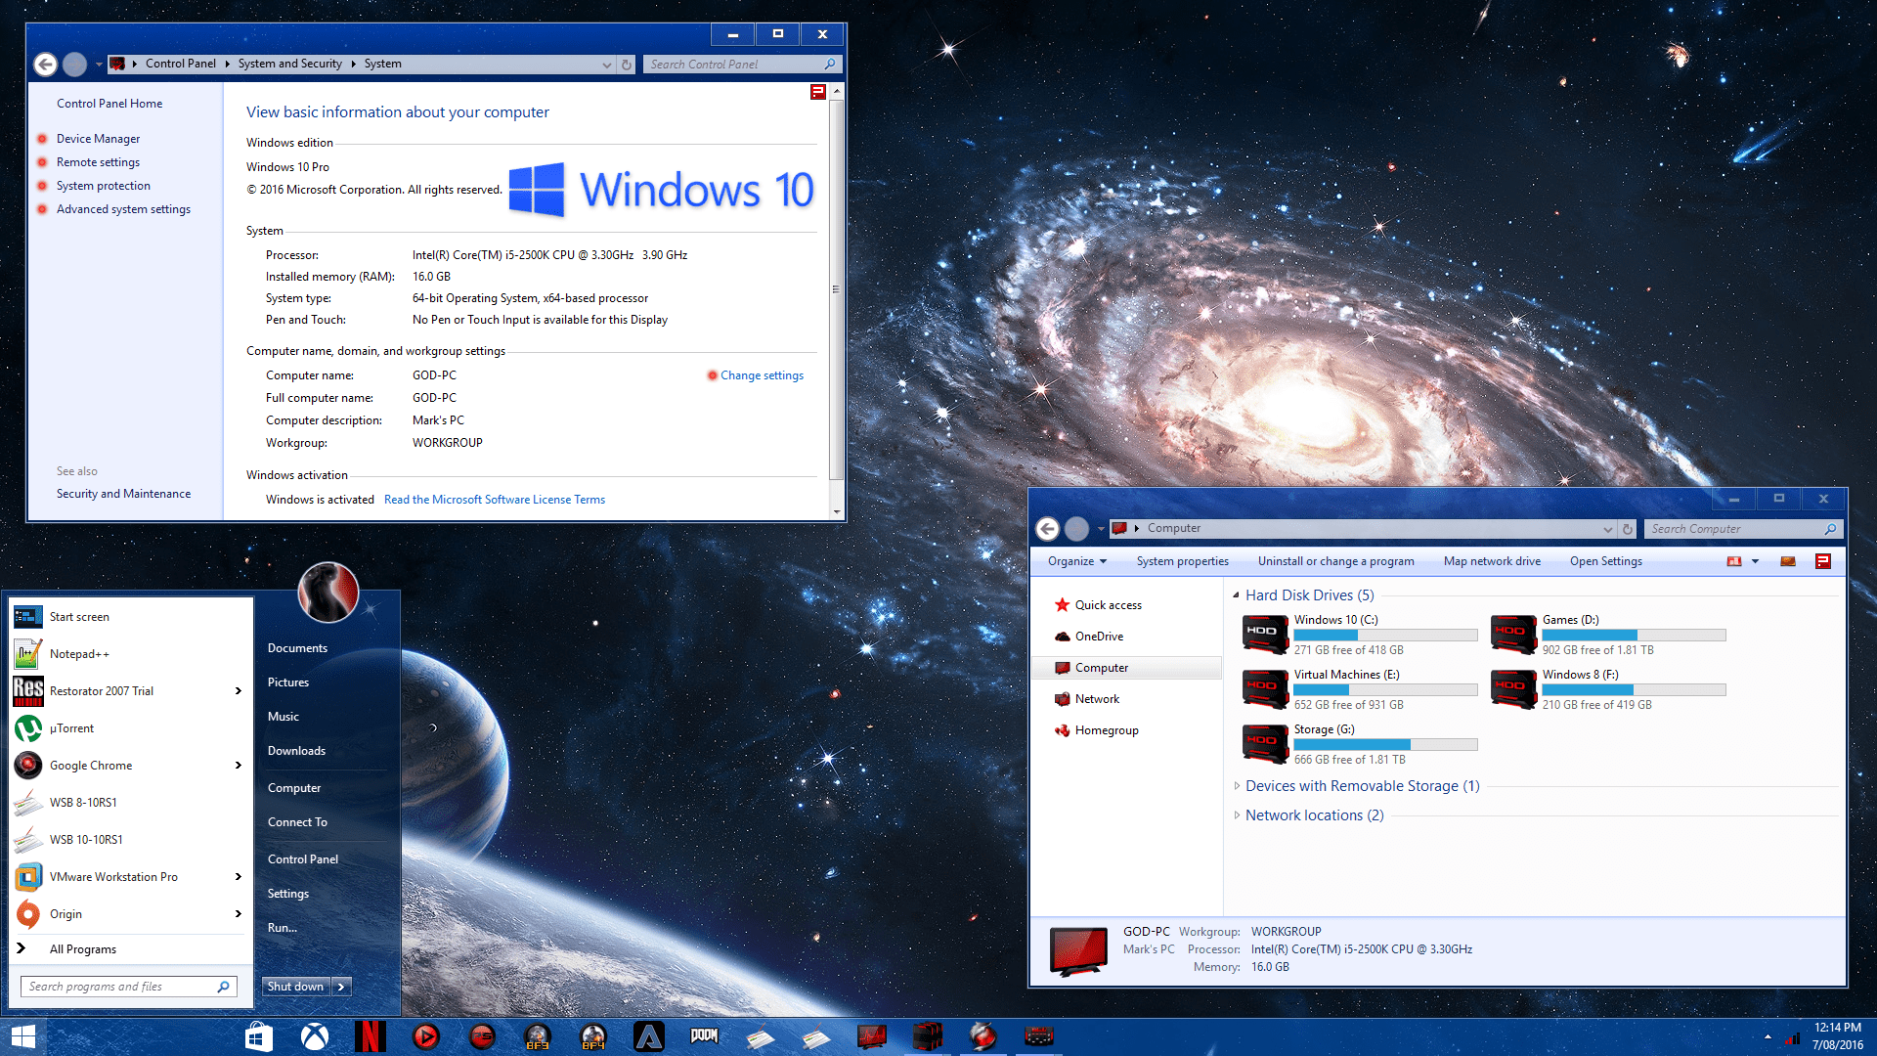Click the Change settings link

click(762, 374)
